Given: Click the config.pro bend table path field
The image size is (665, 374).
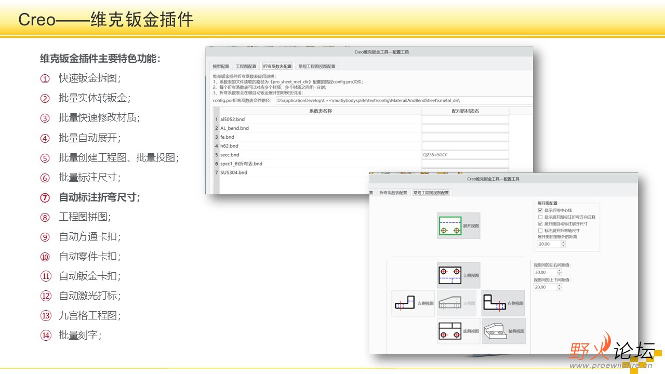Looking at the screenshot, I should tap(404, 100).
